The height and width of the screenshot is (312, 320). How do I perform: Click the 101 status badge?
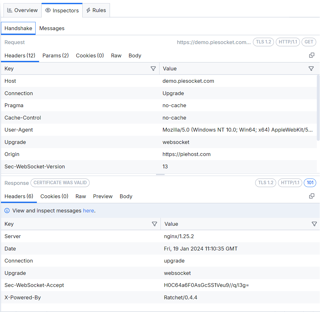[310, 183]
